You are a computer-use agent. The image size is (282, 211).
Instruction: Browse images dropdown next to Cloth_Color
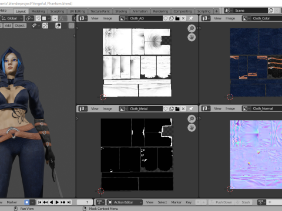[x=246, y=18]
